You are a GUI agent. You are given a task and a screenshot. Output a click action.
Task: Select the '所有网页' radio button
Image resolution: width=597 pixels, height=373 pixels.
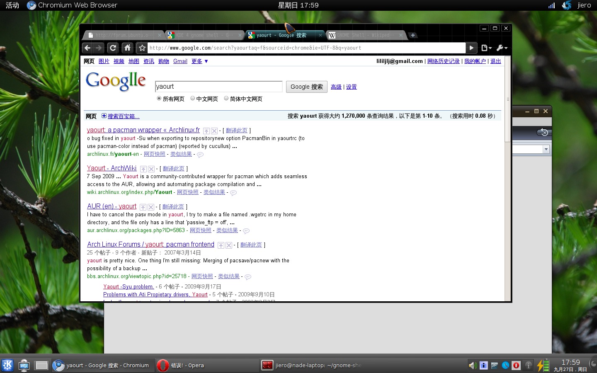[x=159, y=98]
